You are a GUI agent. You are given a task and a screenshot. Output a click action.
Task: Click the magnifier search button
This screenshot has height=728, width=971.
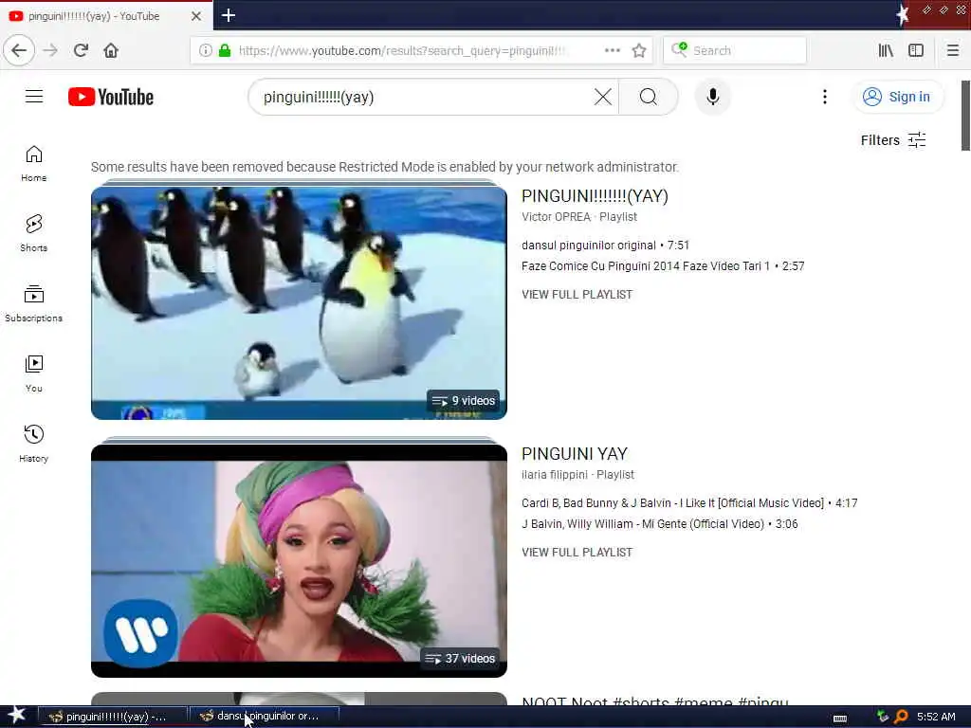point(649,97)
